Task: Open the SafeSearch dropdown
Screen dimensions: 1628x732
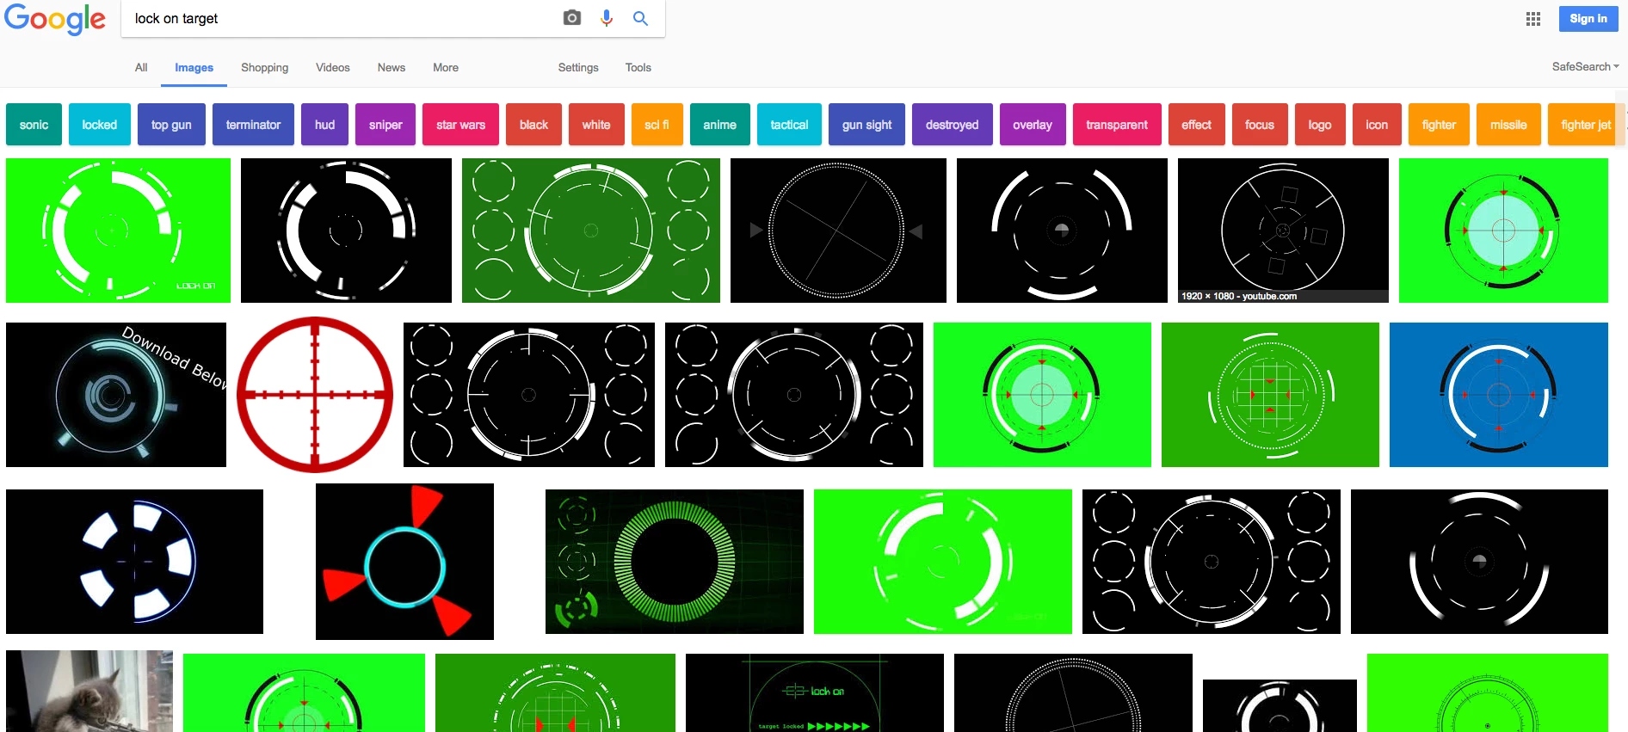Action: pyautogui.click(x=1585, y=66)
